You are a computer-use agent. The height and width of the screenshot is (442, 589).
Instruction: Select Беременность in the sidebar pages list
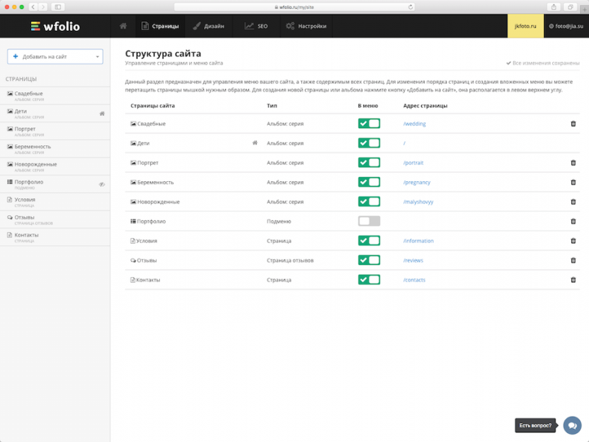(x=33, y=147)
